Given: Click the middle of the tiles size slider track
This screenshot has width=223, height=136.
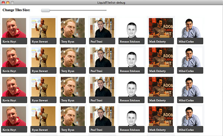Looking at the screenshot, I should point(74,10).
